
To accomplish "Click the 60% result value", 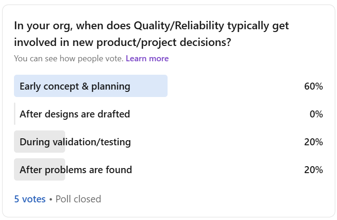I will tap(314, 86).
